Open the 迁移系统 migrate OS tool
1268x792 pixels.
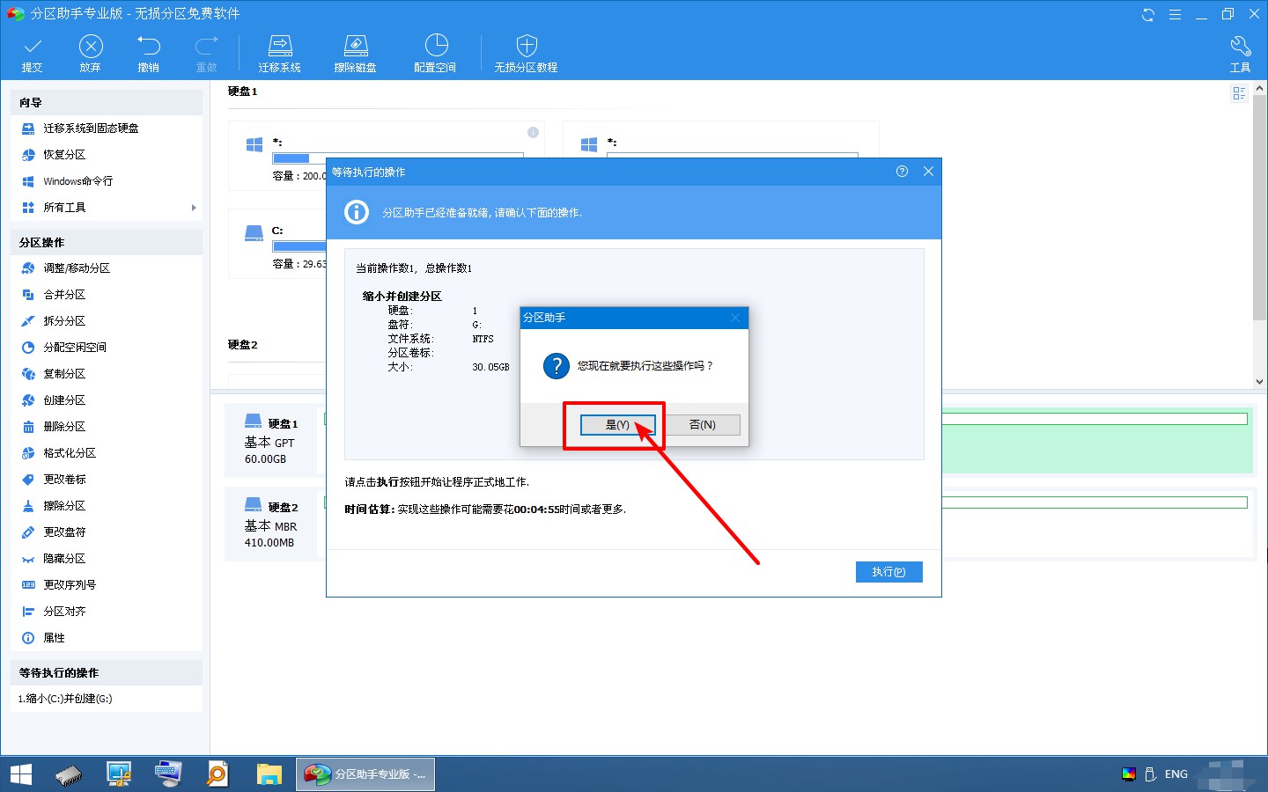pos(280,54)
